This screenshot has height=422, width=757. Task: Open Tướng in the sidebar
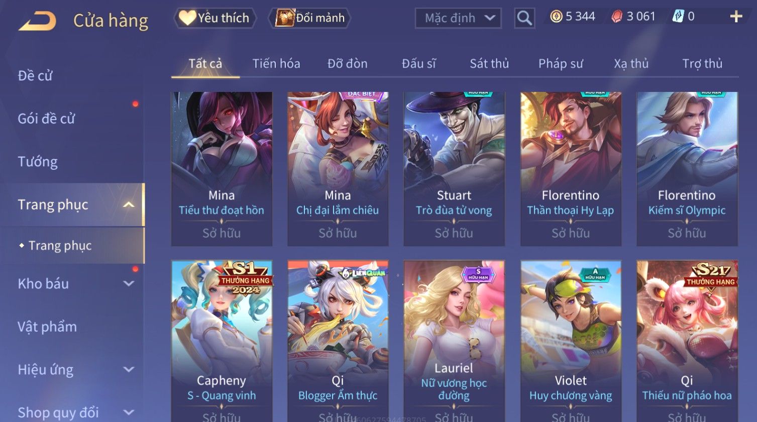38,162
